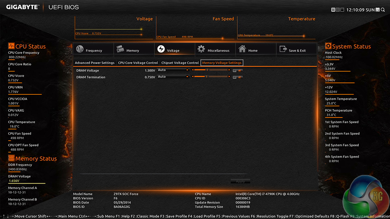Click the highlighted DRAM Voltage 1.656V reading

14,181
